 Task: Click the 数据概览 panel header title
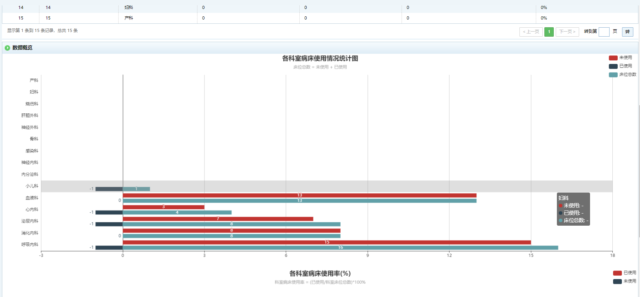pos(22,48)
